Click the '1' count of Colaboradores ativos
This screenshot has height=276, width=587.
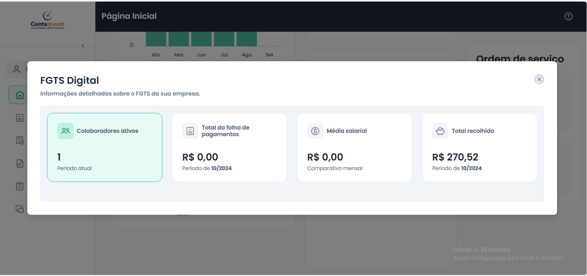click(x=59, y=157)
